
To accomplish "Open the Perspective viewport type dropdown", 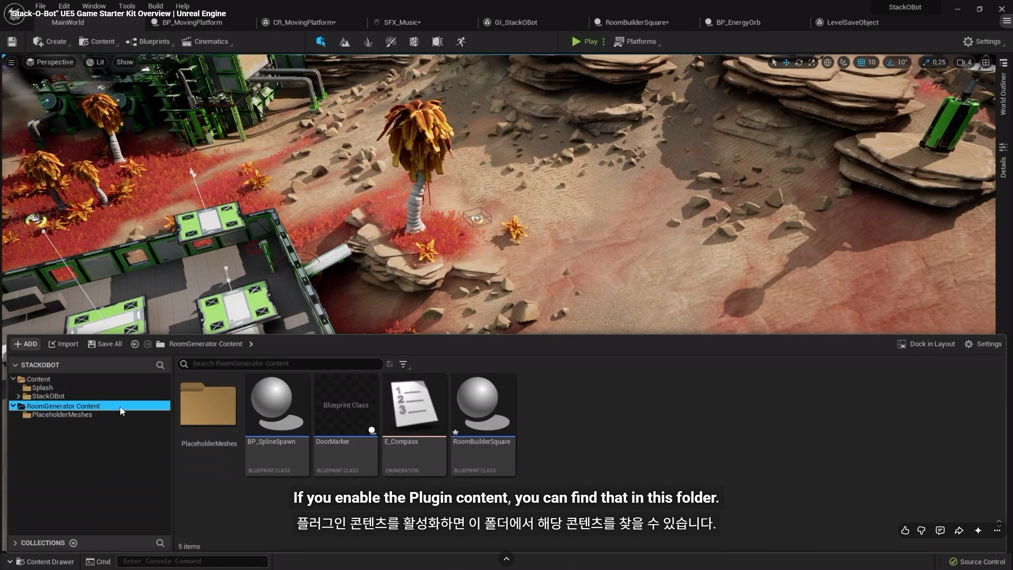I will (49, 62).
